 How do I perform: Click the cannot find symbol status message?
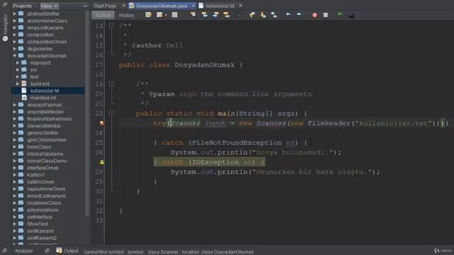pos(169,252)
